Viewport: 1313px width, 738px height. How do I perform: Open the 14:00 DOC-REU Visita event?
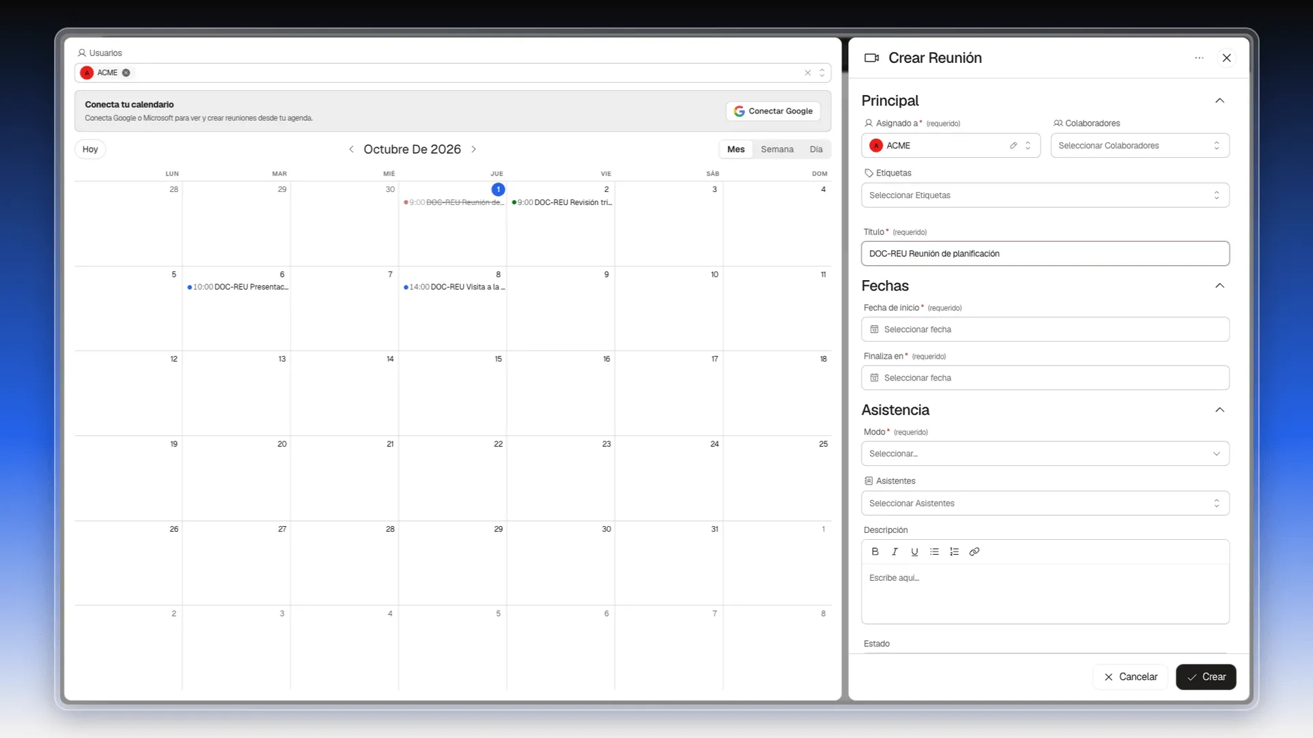453,287
